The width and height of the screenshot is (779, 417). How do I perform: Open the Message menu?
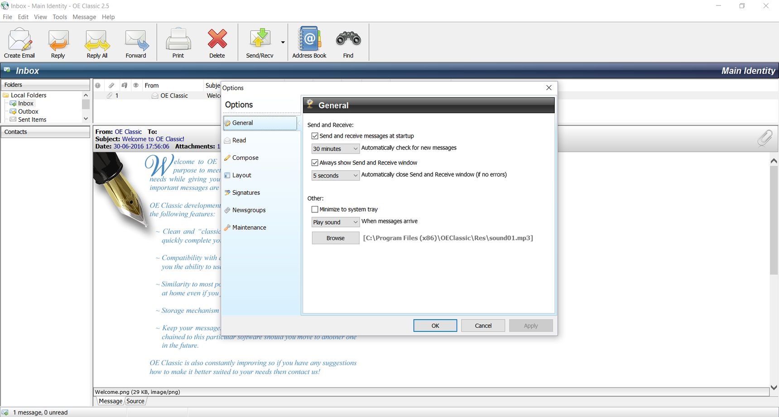click(84, 17)
